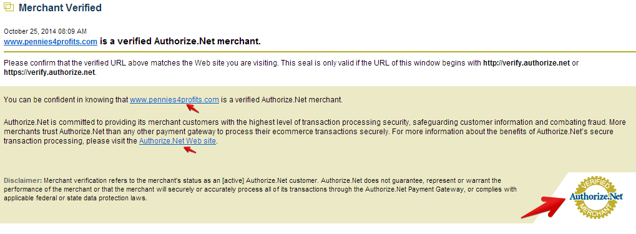The width and height of the screenshot is (636, 234).
Task: Click the MERCHANT word on the seal's bottom
Action: [596, 209]
